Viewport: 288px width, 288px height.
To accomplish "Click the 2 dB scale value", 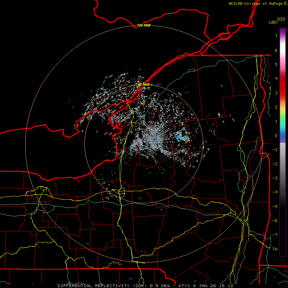I will coord(276,107).
